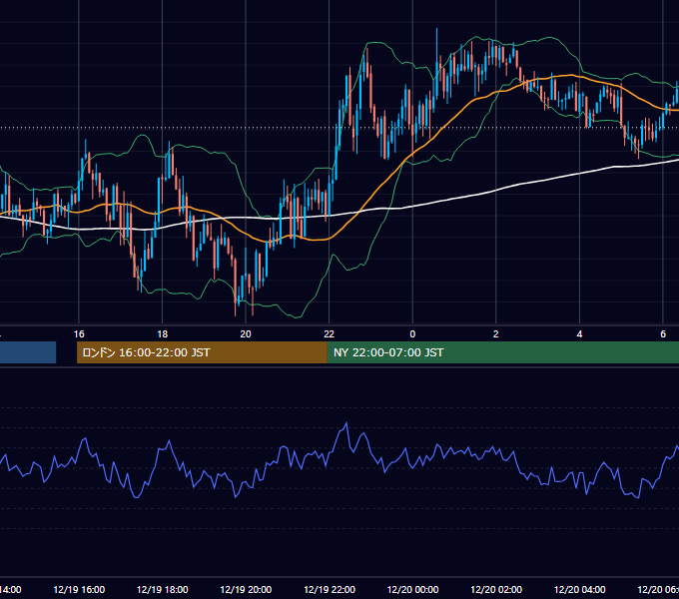Click the 12/20 04:00 date label
Viewport: 679px width, 599px height.
[580, 589]
